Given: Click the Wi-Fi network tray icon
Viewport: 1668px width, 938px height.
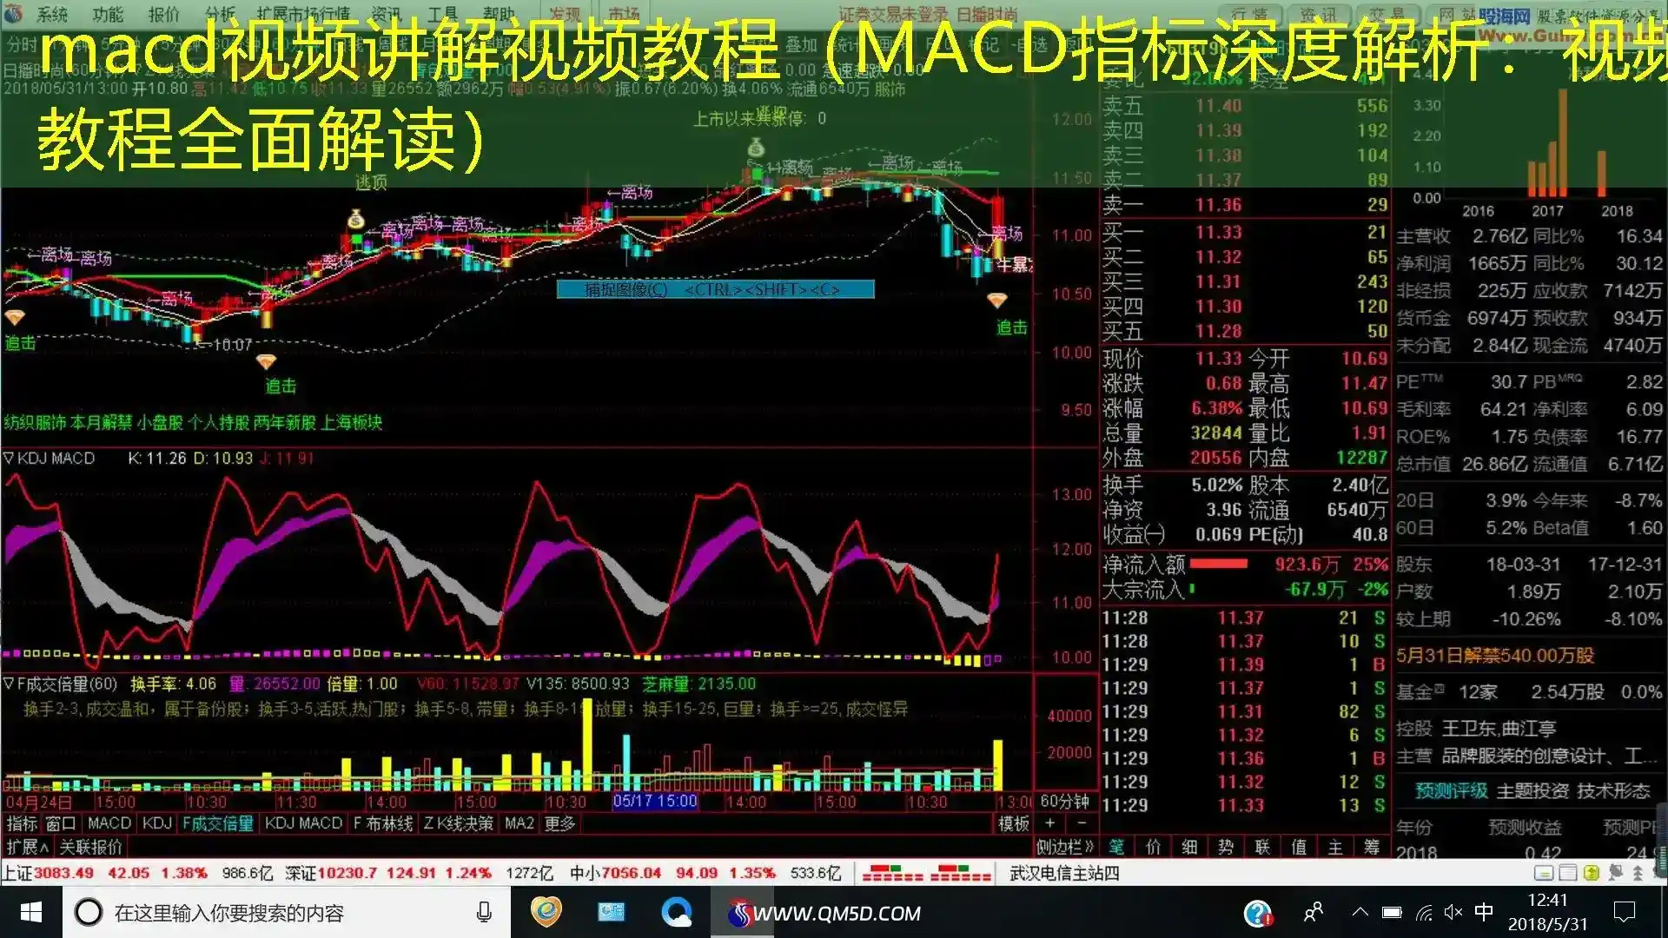Looking at the screenshot, I should coord(1423,913).
